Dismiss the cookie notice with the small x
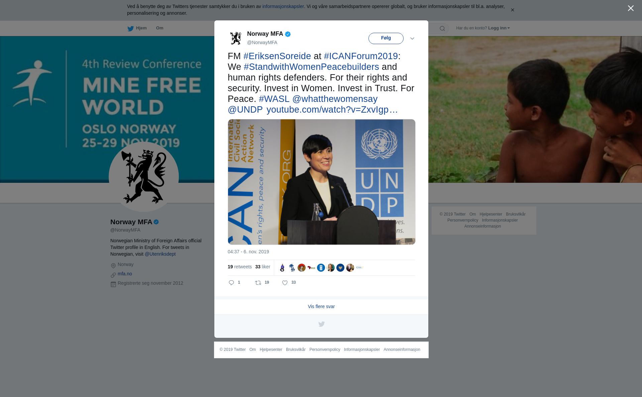The image size is (642, 397). [513, 10]
